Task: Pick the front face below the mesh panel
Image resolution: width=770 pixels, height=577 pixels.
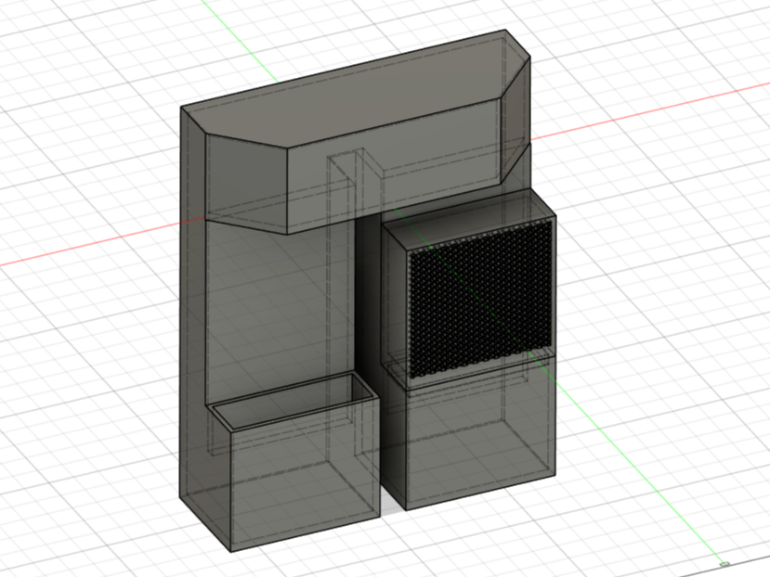Action: click(481, 431)
